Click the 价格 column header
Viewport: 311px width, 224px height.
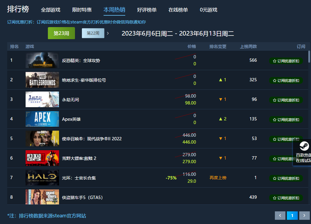tap(191, 46)
